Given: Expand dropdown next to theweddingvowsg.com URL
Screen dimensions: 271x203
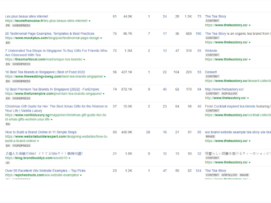Looking at the screenshot, I should pyautogui.click(x=105, y=77).
